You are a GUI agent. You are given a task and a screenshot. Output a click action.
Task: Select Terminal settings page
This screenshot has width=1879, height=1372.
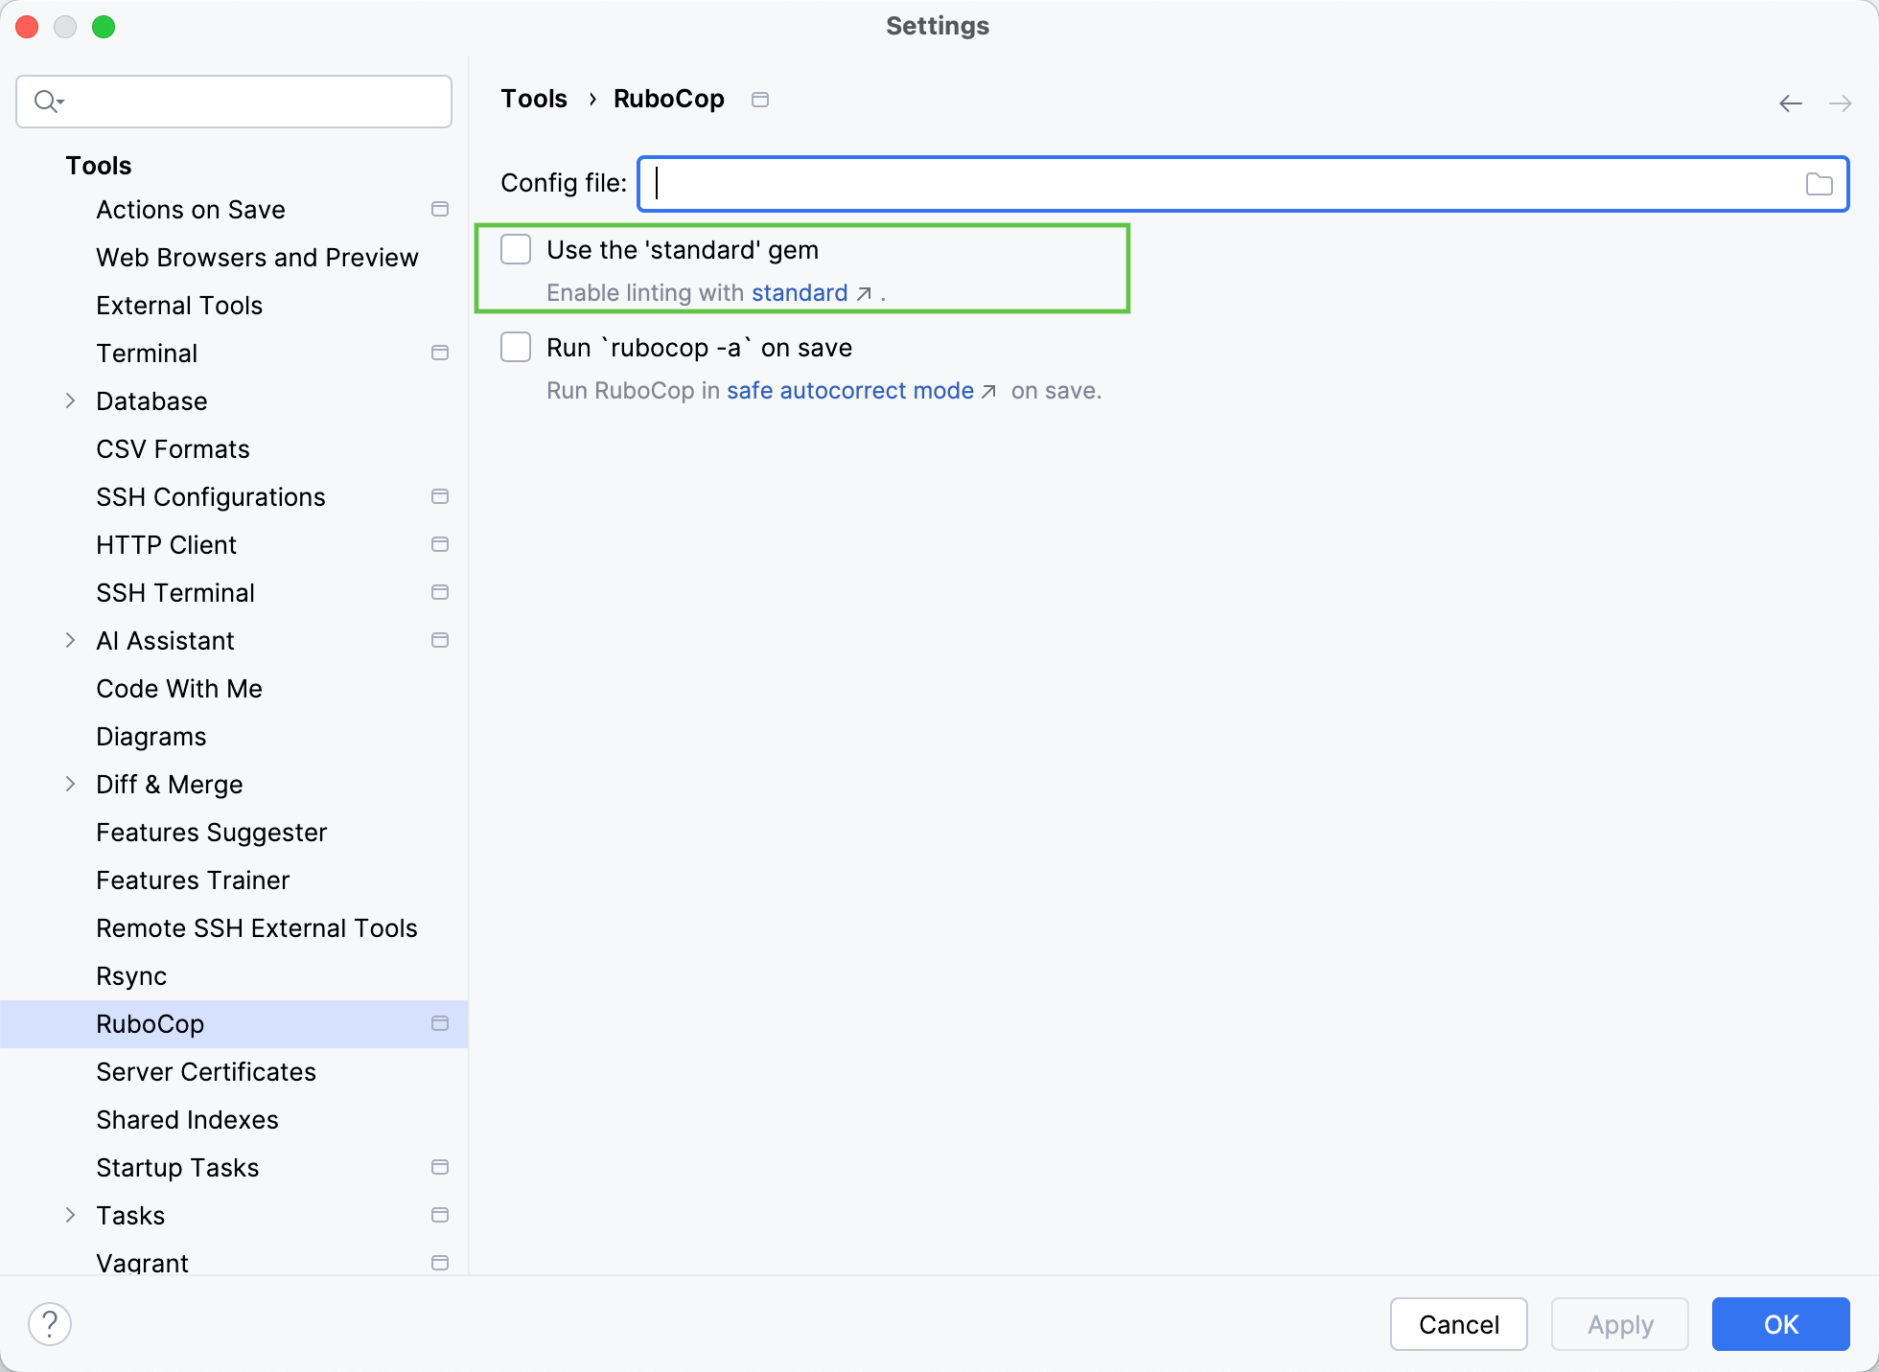[147, 353]
